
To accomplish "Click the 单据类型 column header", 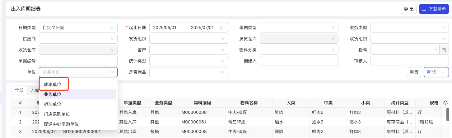I will [x=133, y=103].
